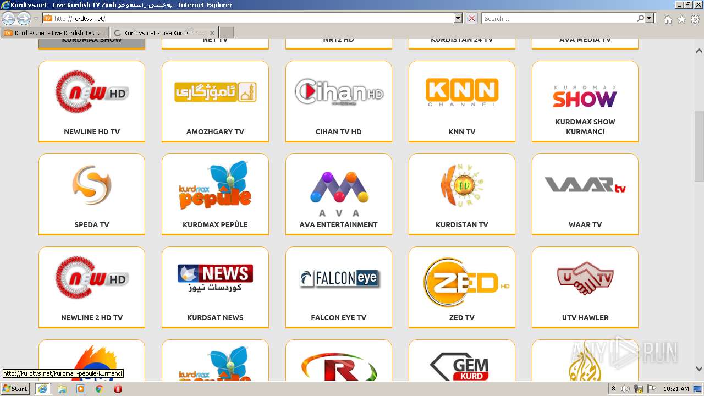Click the scrollbar down arrow
704x396 pixels.
[699, 369]
